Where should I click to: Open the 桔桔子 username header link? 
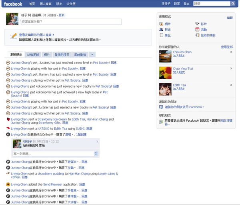166,4
